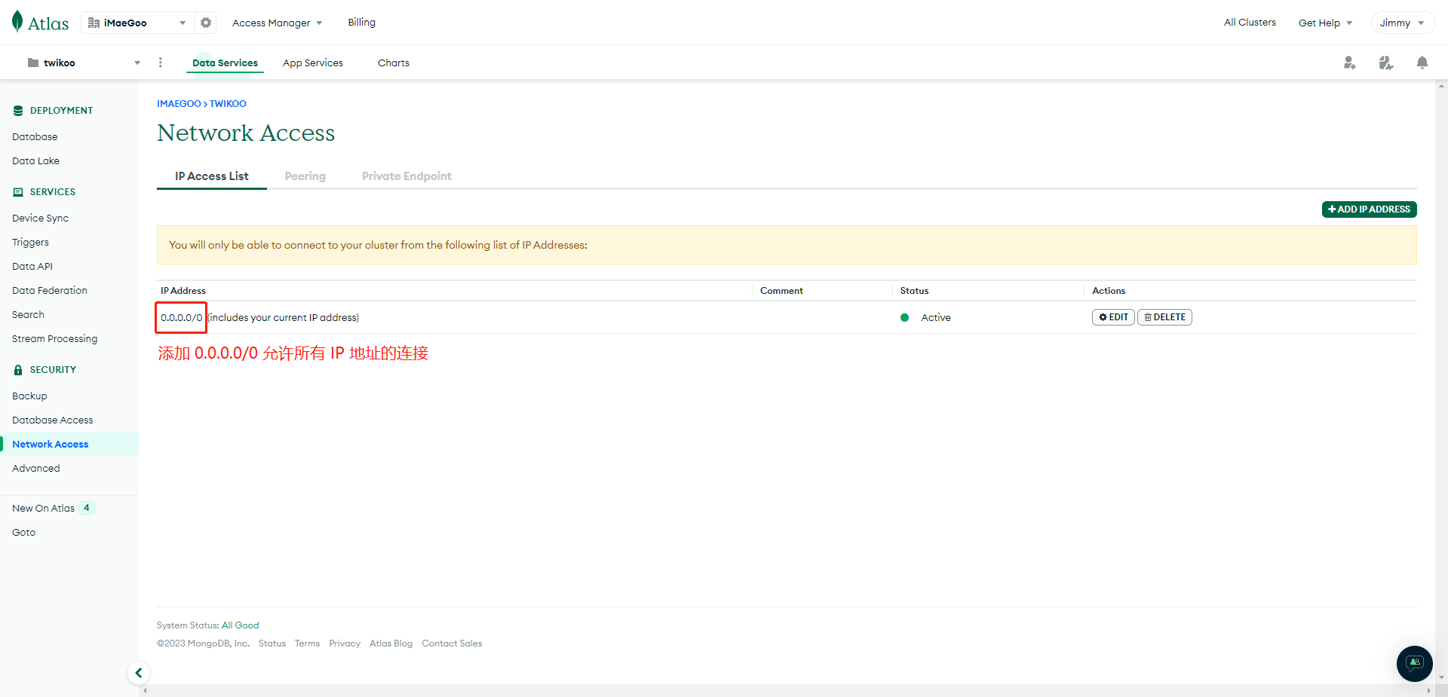Open the project activity feed icon
Viewport: 1448px width, 697px height.
1385,63
